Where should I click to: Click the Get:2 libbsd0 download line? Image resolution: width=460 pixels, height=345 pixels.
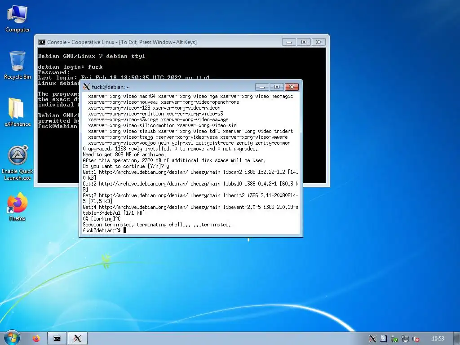(190, 186)
